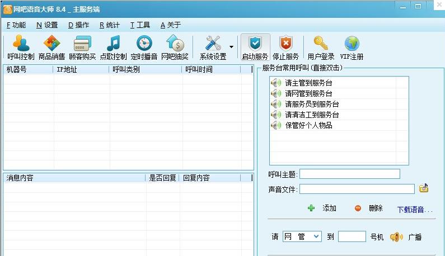Open the F 功能 menu
This screenshot has width=445, height=256.
[x=16, y=25]
